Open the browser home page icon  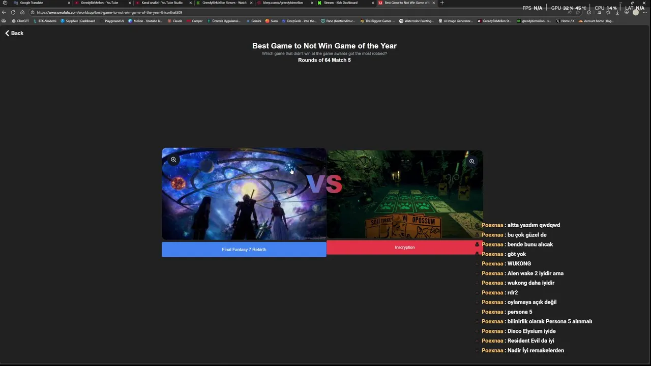pos(22,12)
